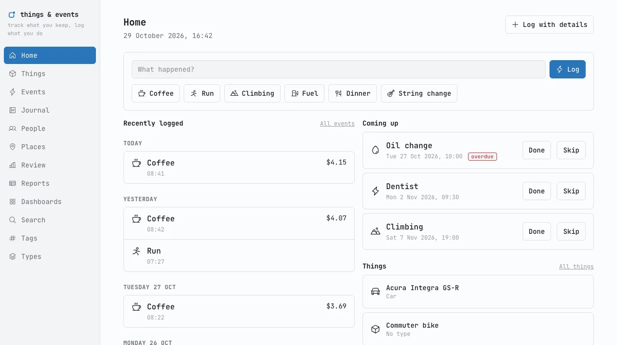
Task: Go to the Journal section
Action: tap(50, 110)
